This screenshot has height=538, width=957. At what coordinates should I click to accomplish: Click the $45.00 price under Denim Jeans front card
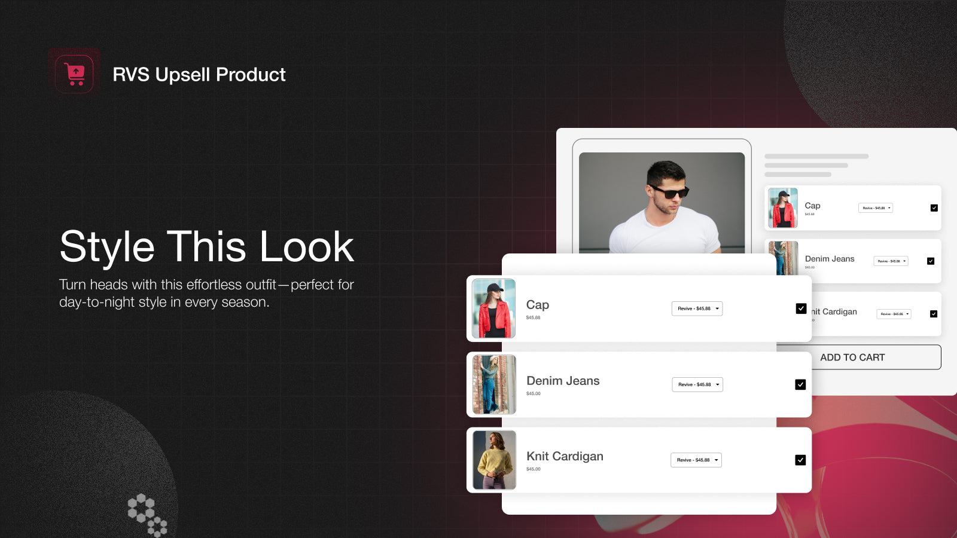534,393
